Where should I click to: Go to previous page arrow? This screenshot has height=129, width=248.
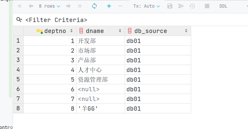(x=31, y=6)
